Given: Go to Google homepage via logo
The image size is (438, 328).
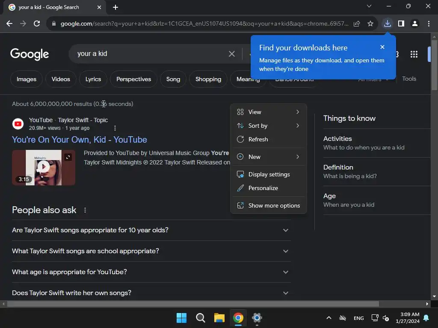Looking at the screenshot, I should pos(30,54).
